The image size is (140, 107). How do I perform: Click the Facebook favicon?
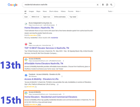(x=26, y=75)
